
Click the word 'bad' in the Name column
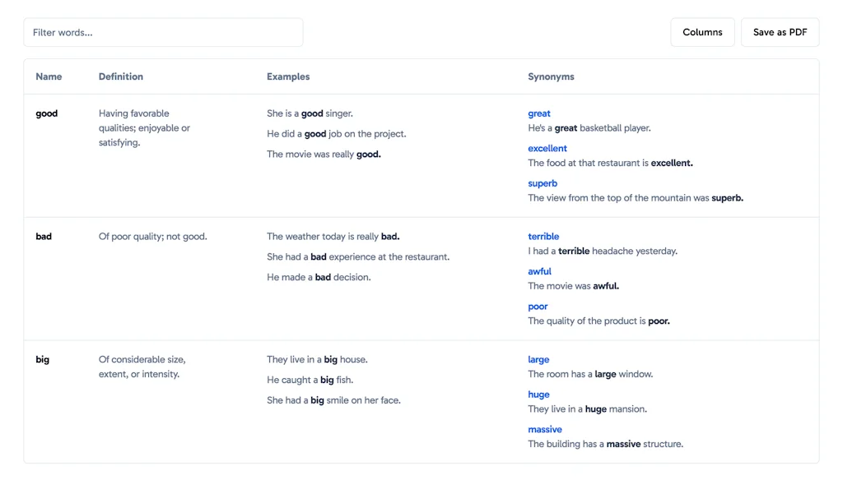43,236
